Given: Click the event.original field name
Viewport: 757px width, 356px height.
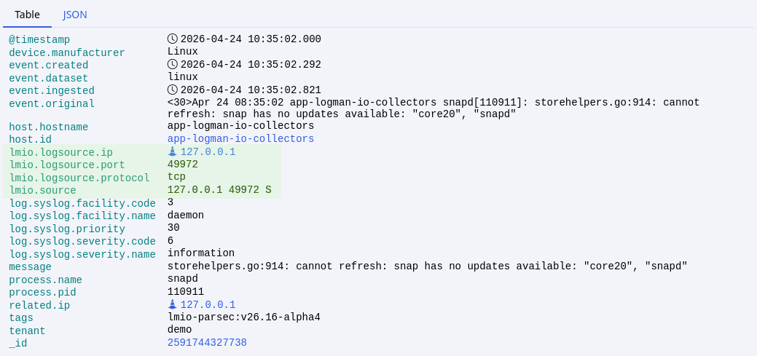Looking at the screenshot, I should (x=52, y=104).
